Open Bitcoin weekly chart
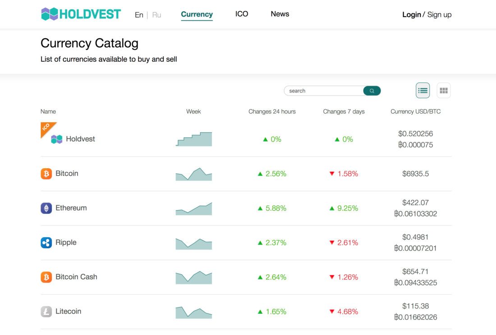496x335 pixels. [x=193, y=174]
